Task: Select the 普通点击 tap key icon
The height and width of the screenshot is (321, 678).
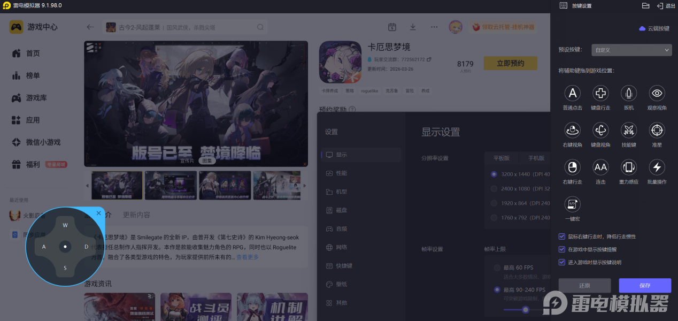Action: pyautogui.click(x=572, y=93)
